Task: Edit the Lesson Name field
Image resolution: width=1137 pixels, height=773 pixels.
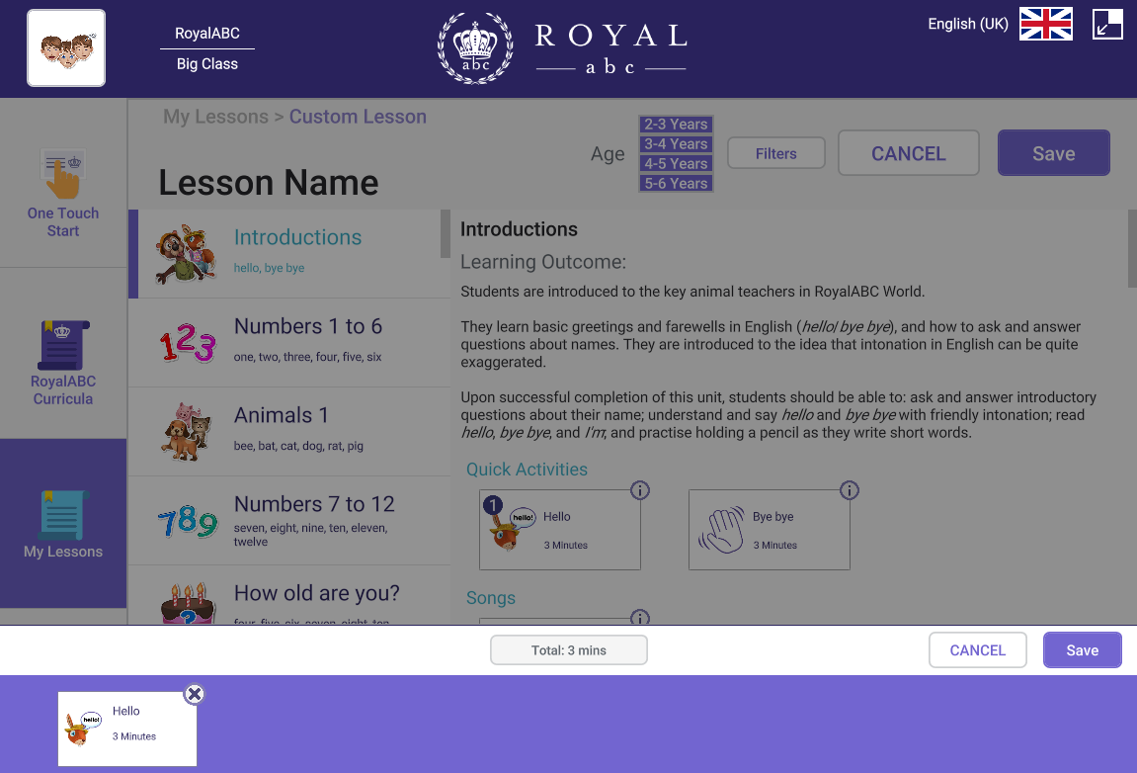Action: (269, 182)
